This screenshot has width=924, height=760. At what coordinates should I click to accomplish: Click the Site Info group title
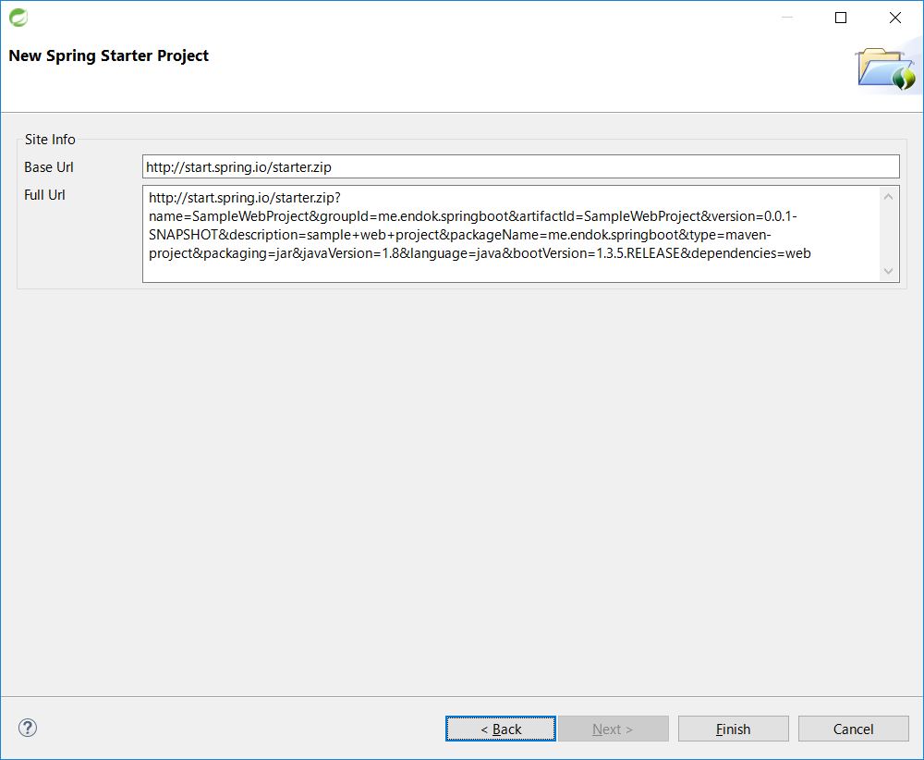click(50, 140)
